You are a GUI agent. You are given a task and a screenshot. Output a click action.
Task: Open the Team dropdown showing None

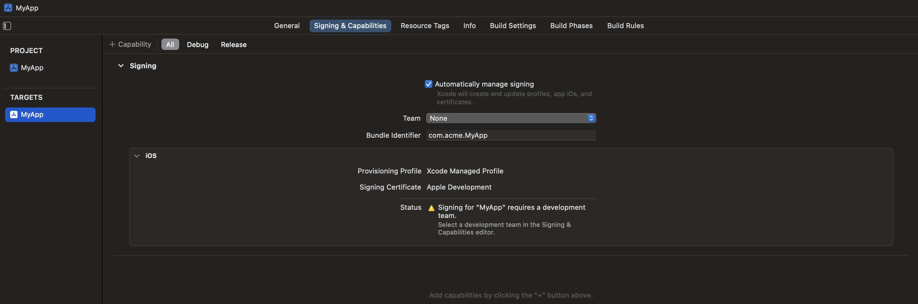[511, 118]
